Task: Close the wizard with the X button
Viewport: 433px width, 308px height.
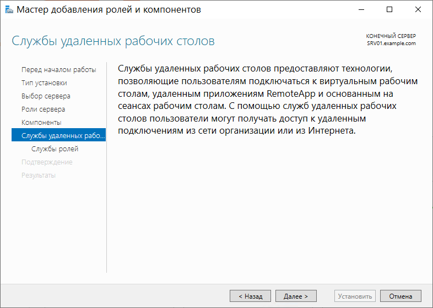Action: [418, 9]
